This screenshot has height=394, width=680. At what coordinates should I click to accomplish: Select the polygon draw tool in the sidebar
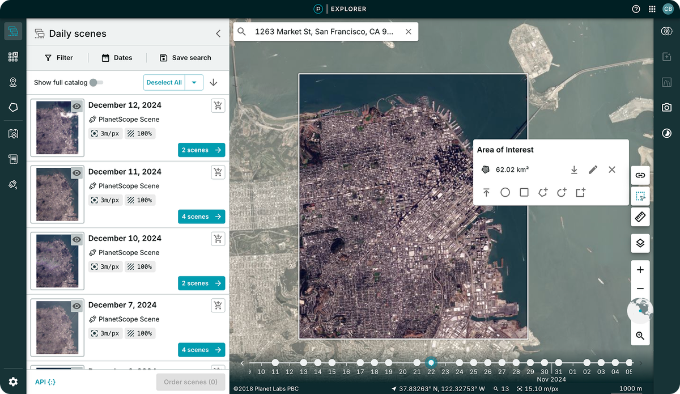(12, 107)
